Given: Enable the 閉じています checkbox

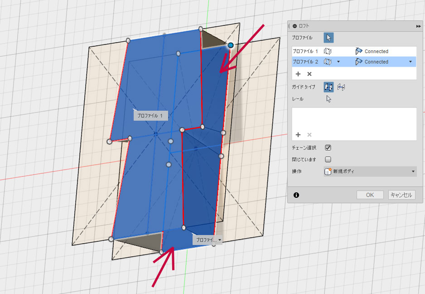Looking at the screenshot, I should (328, 159).
